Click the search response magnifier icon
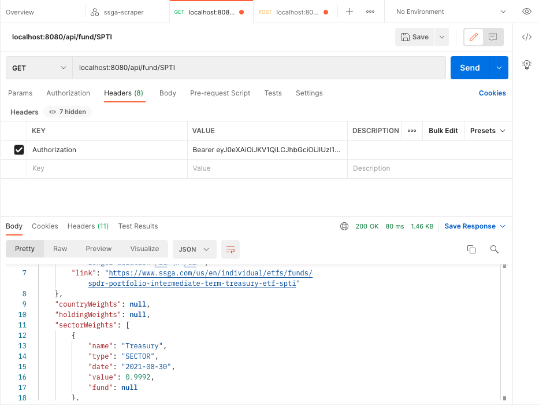This screenshot has height=405, width=539. point(495,249)
